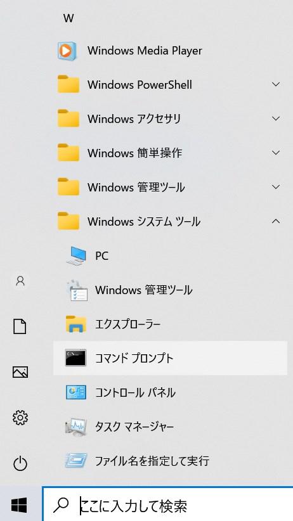The width and height of the screenshot is (293, 521).
Task: Select the Windows アクセサリ label text
Action: [134, 119]
